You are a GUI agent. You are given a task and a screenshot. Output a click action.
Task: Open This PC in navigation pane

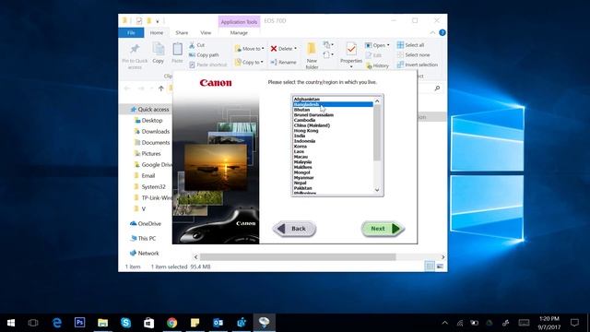(143, 238)
